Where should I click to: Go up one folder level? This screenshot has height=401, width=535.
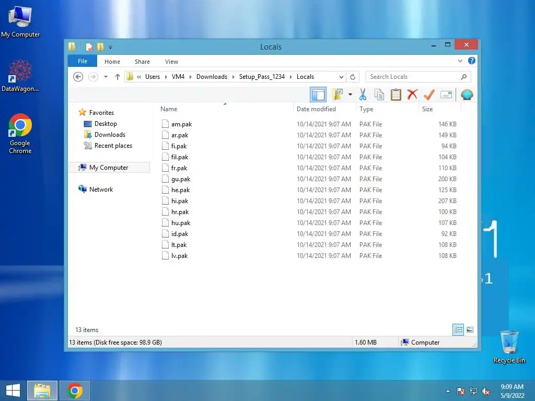[118, 77]
